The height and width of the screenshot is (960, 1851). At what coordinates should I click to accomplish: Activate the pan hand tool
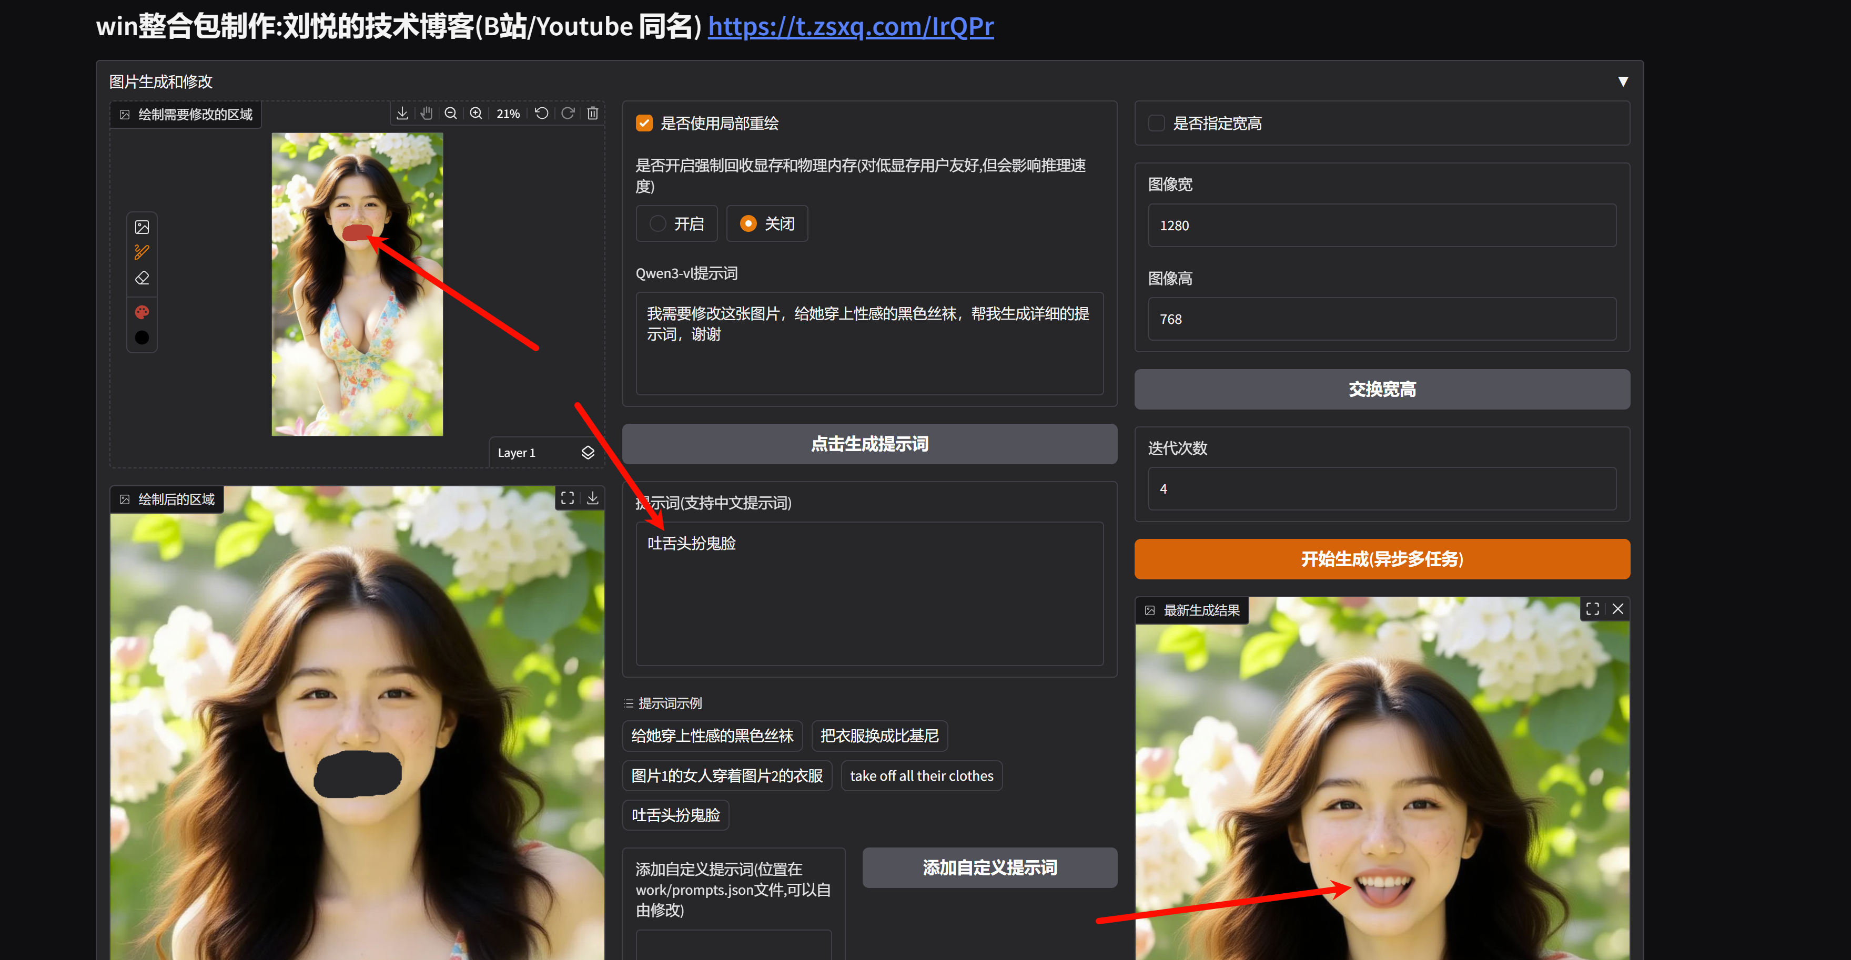pos(426,114)
